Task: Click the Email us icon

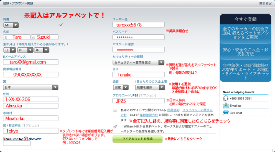Action: [226, 105]
